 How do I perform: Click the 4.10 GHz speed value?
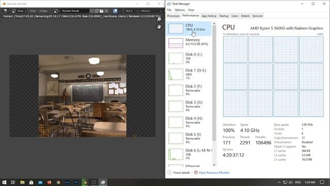point(250,130)
